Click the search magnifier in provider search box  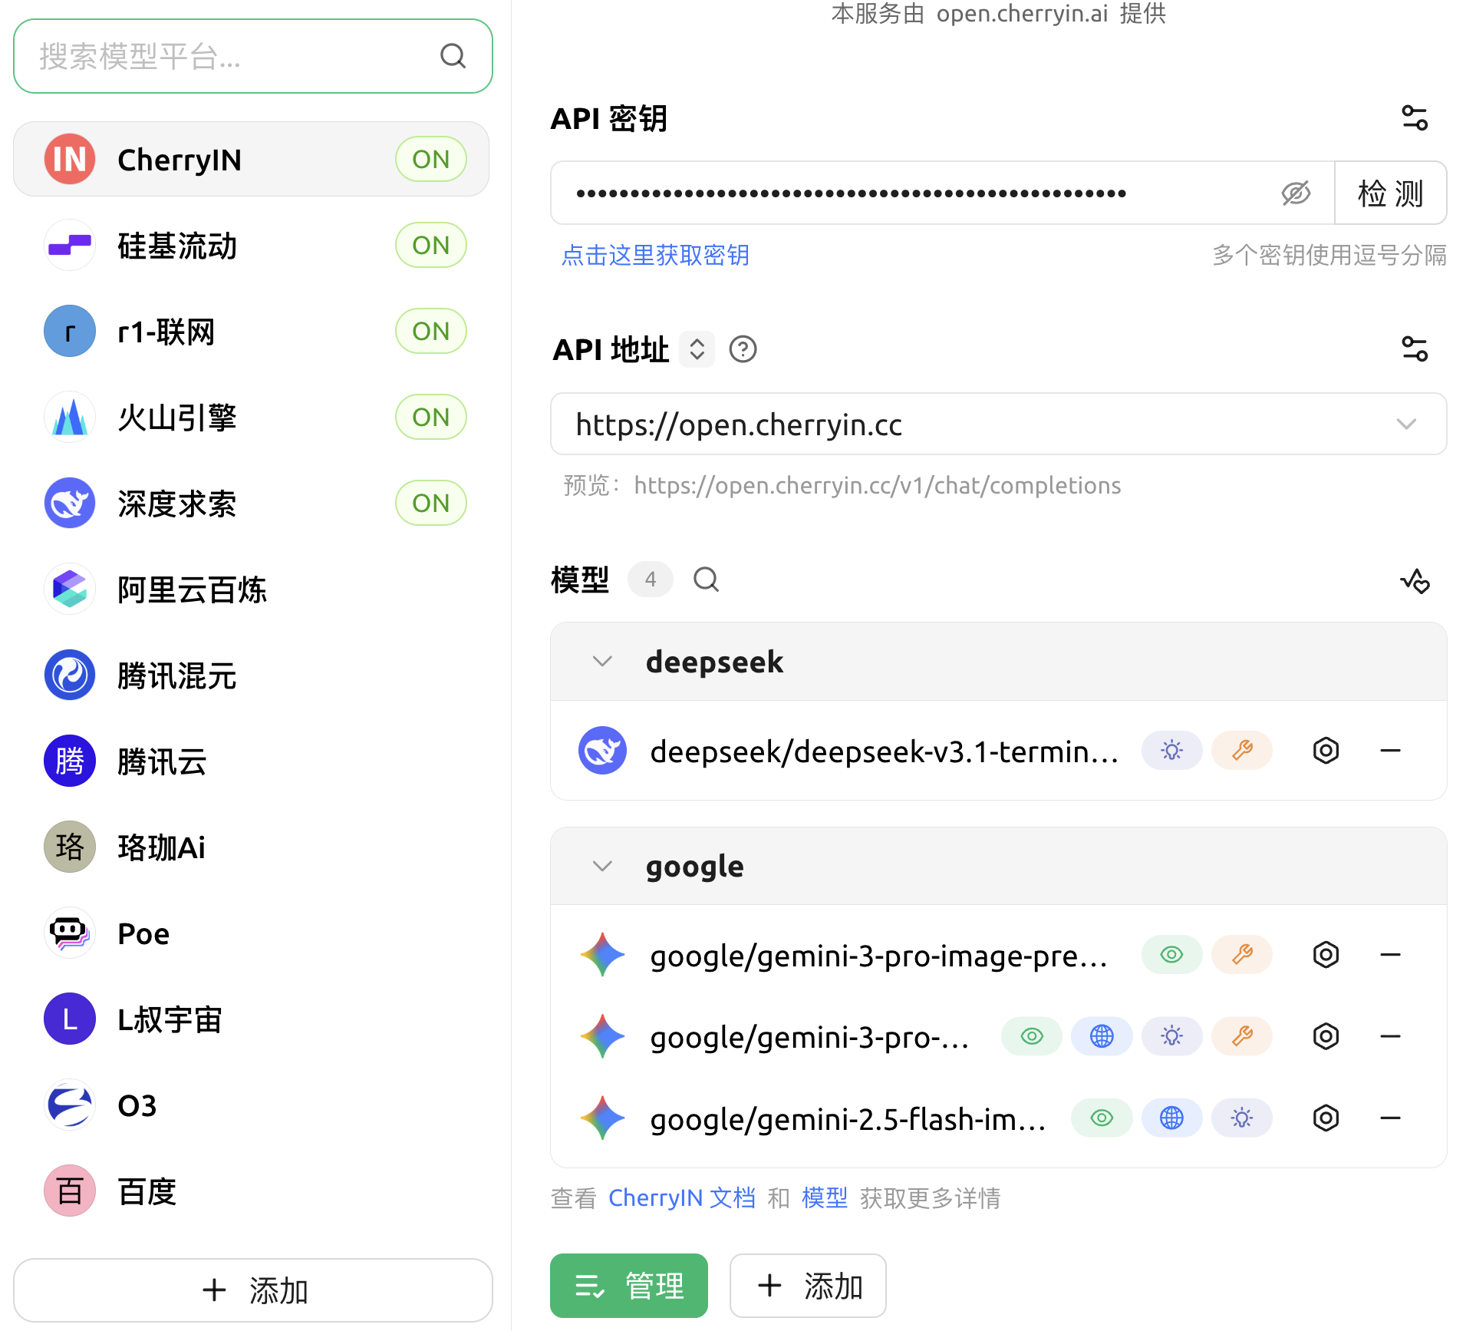pos(453,56)
